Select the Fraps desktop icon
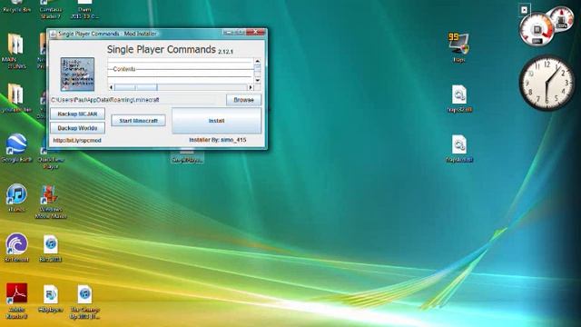Viewport: 581px width, 327px height. coord(458,48)
